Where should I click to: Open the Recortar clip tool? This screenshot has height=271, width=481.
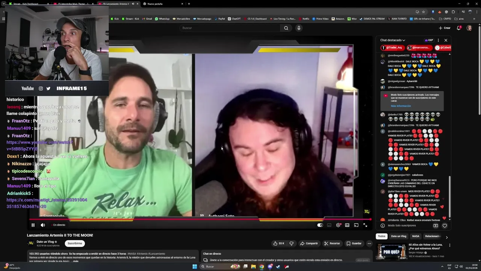332,244
